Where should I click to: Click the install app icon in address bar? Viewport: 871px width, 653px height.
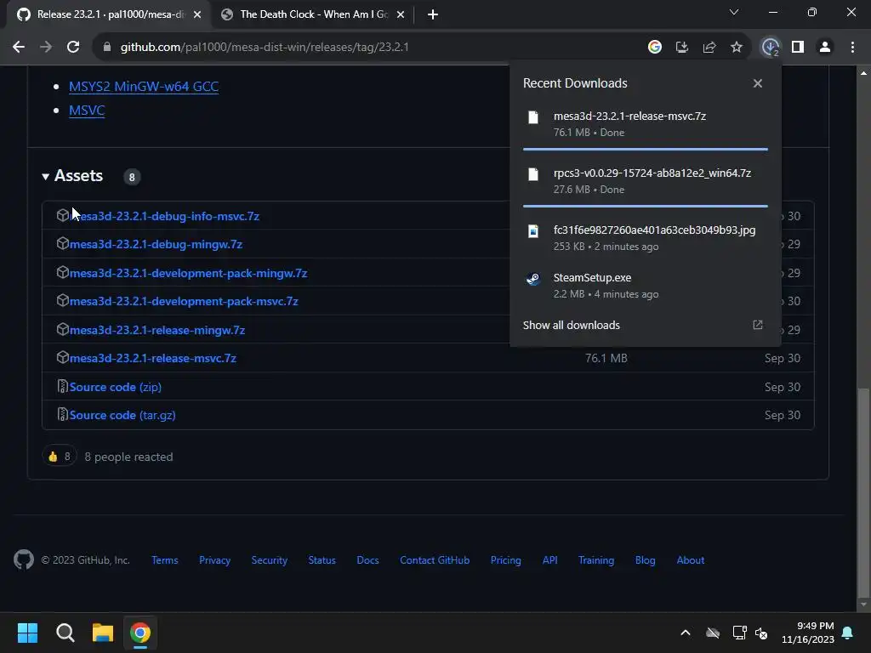681,48
